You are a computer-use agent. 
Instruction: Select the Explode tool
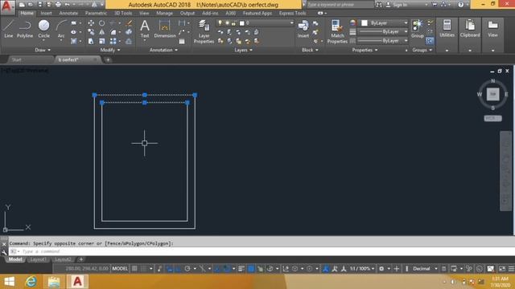pyautogui.click(x=129, y=32)
